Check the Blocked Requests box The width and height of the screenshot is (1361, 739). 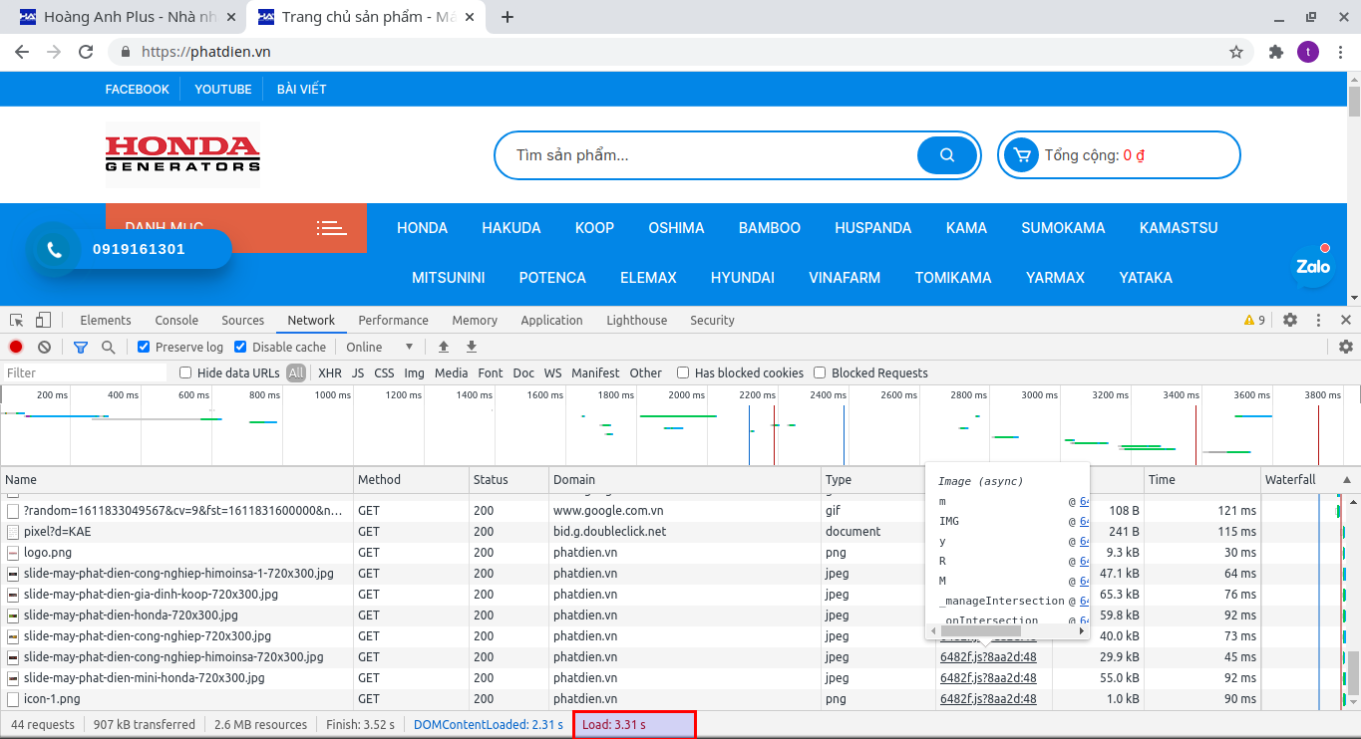click(x=820, y=372)
